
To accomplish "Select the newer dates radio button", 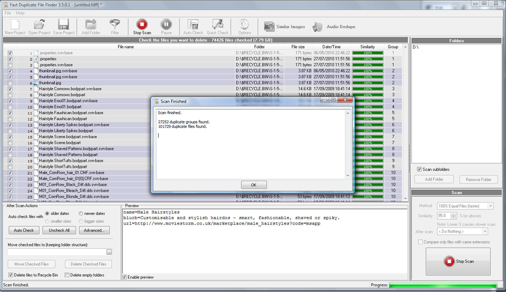I will point(81,214).
